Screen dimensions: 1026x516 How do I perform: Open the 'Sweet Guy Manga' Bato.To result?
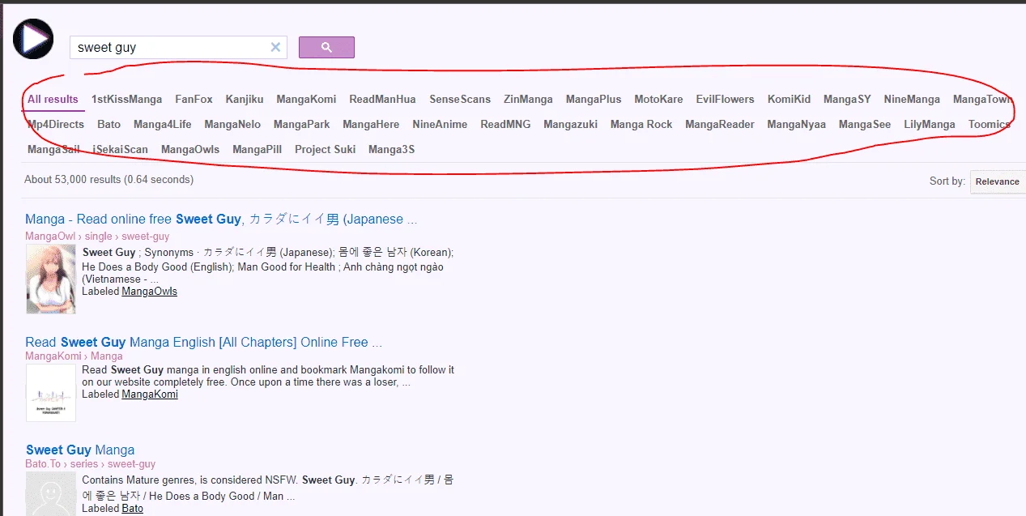click(80, 450)
